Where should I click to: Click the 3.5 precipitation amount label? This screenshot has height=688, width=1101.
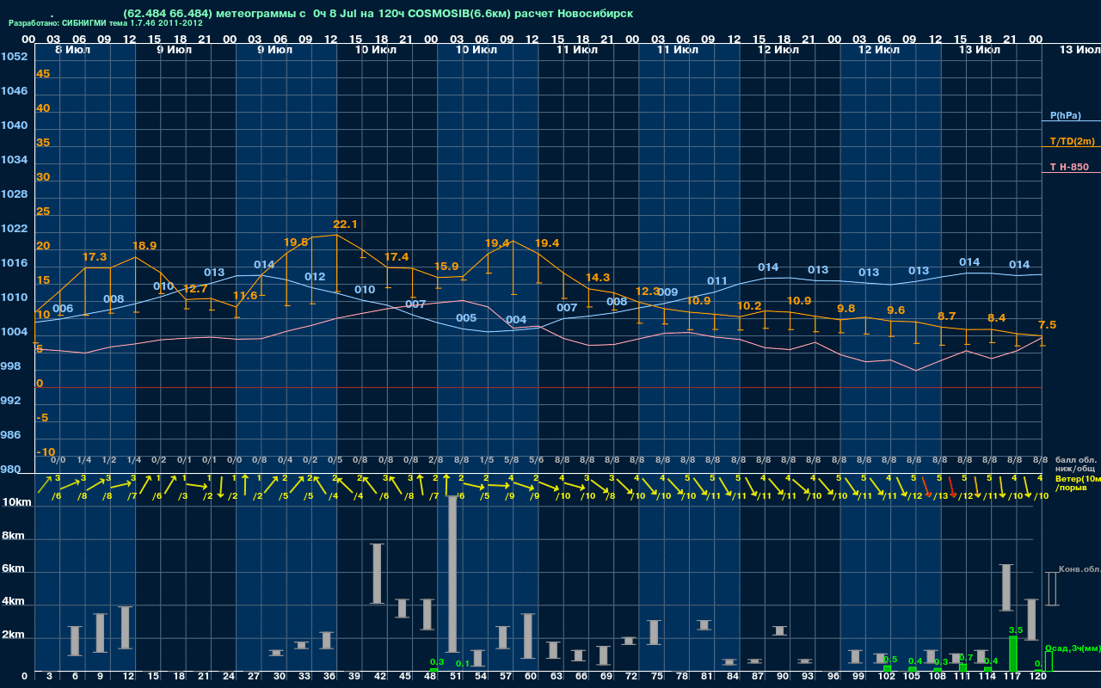1015,630
